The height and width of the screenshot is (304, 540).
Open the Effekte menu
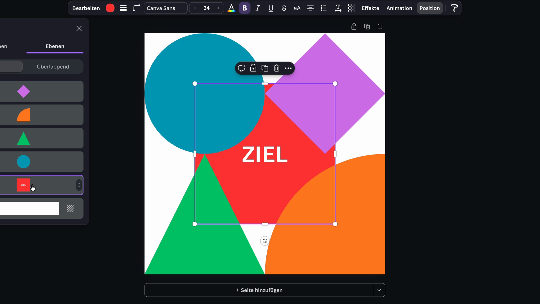[x=370, y=8]
